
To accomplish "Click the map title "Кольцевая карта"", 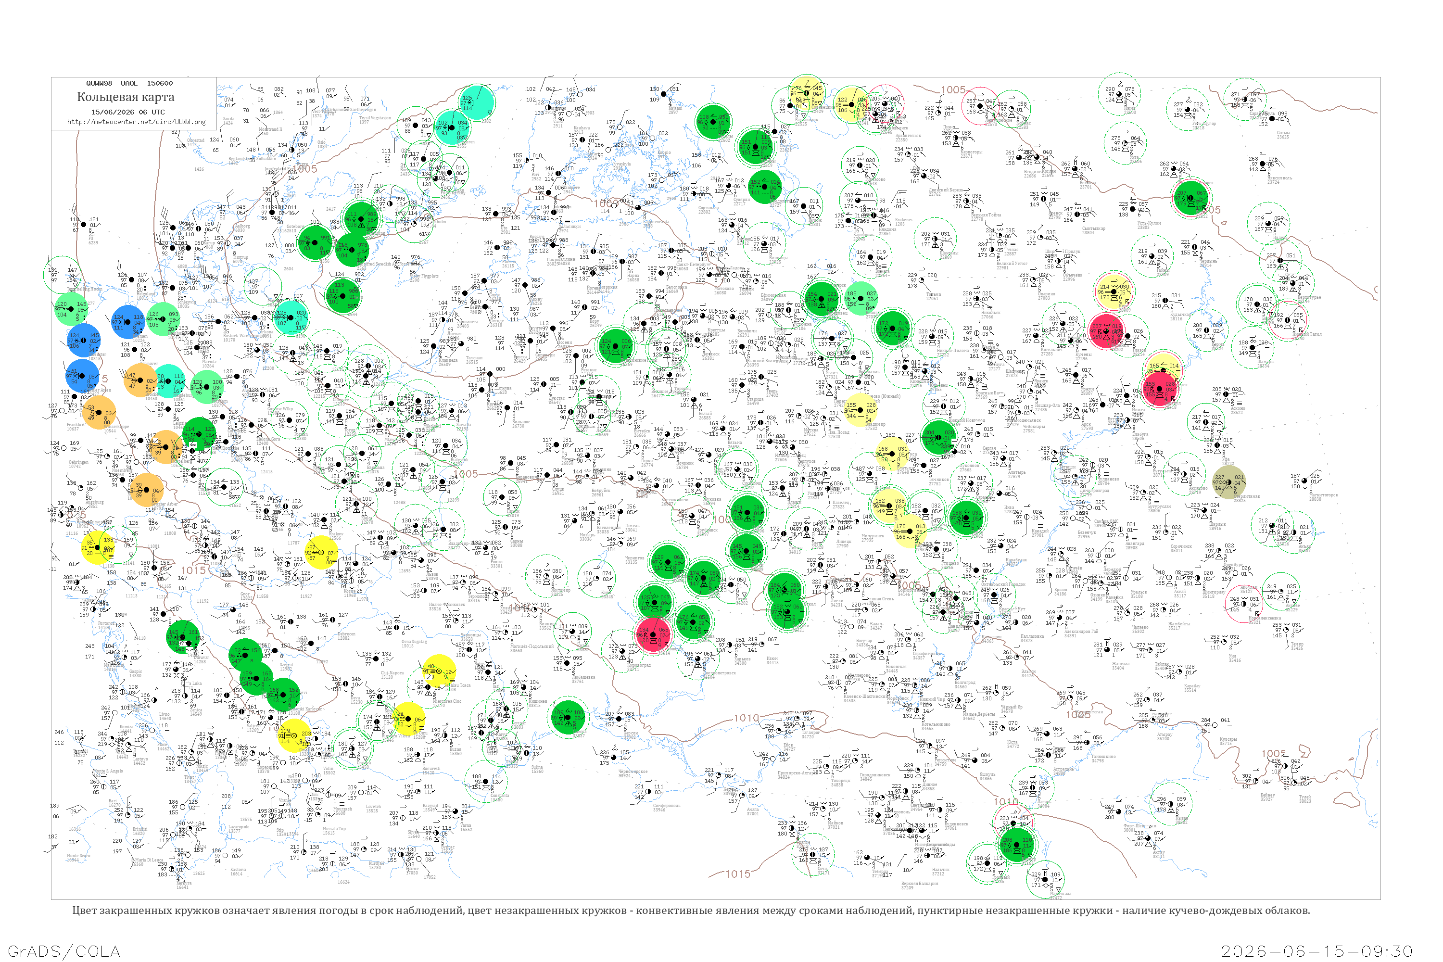I will tap(126, 97).
